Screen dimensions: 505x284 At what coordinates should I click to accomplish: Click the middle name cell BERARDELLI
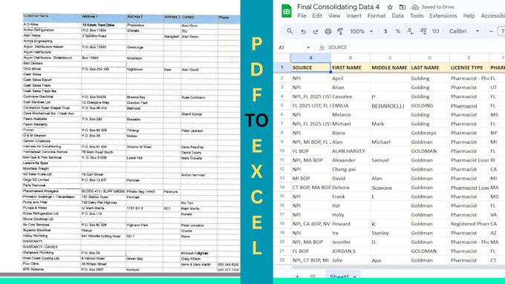click(x=390, y=106)
